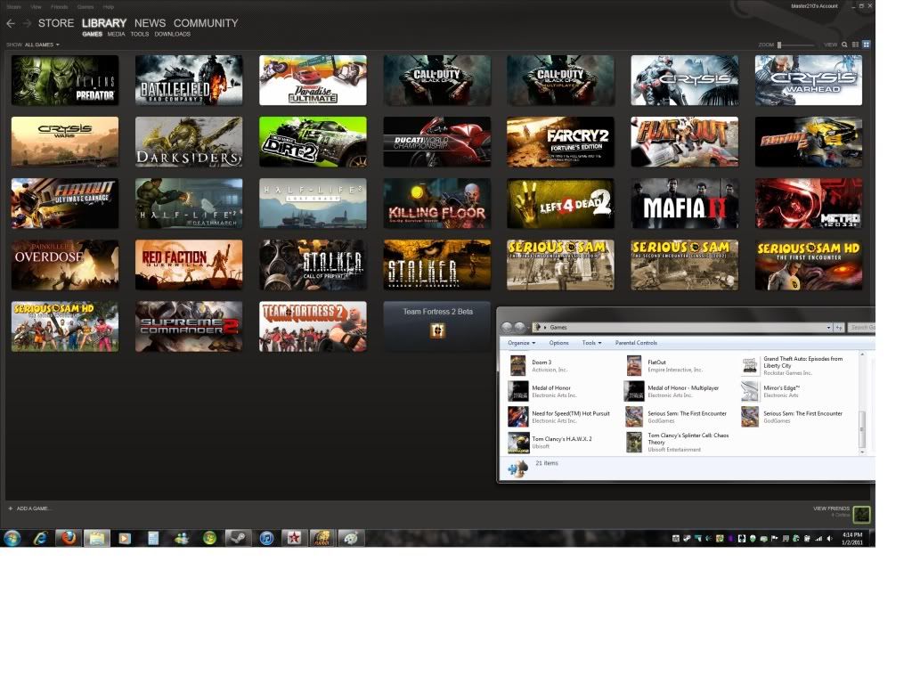Open the Steam menu
This screenshot has width=912, height=684.
click(x=14, y=7)
